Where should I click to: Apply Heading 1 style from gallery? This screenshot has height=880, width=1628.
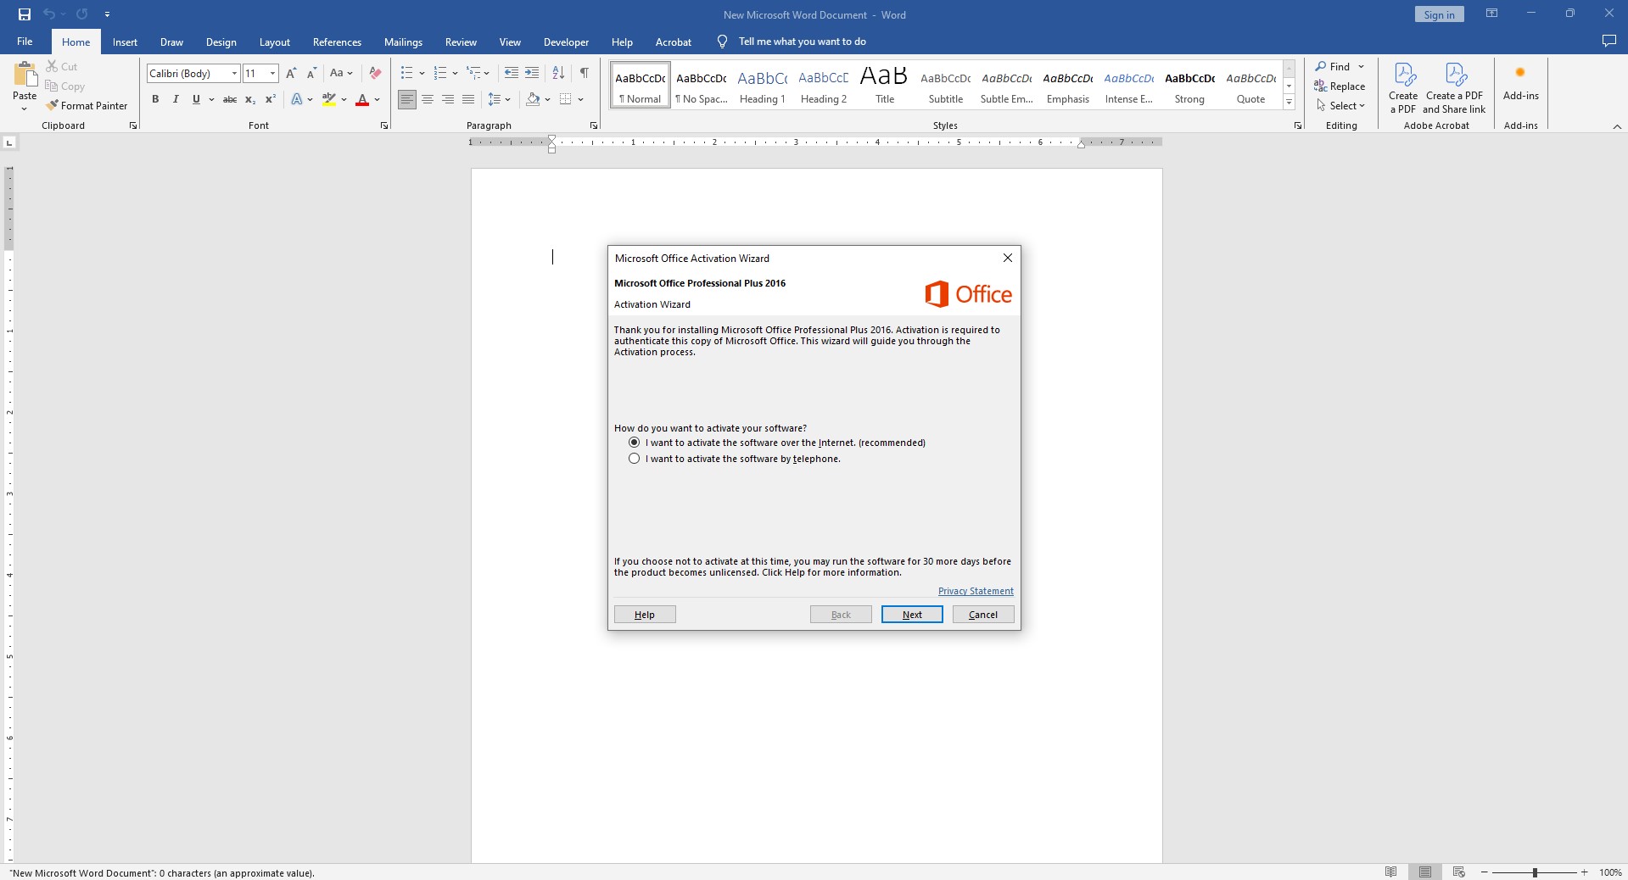[x=762, y=85]
